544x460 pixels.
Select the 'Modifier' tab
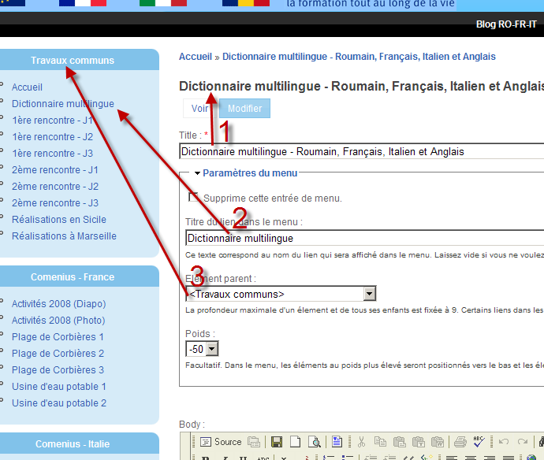244,109
